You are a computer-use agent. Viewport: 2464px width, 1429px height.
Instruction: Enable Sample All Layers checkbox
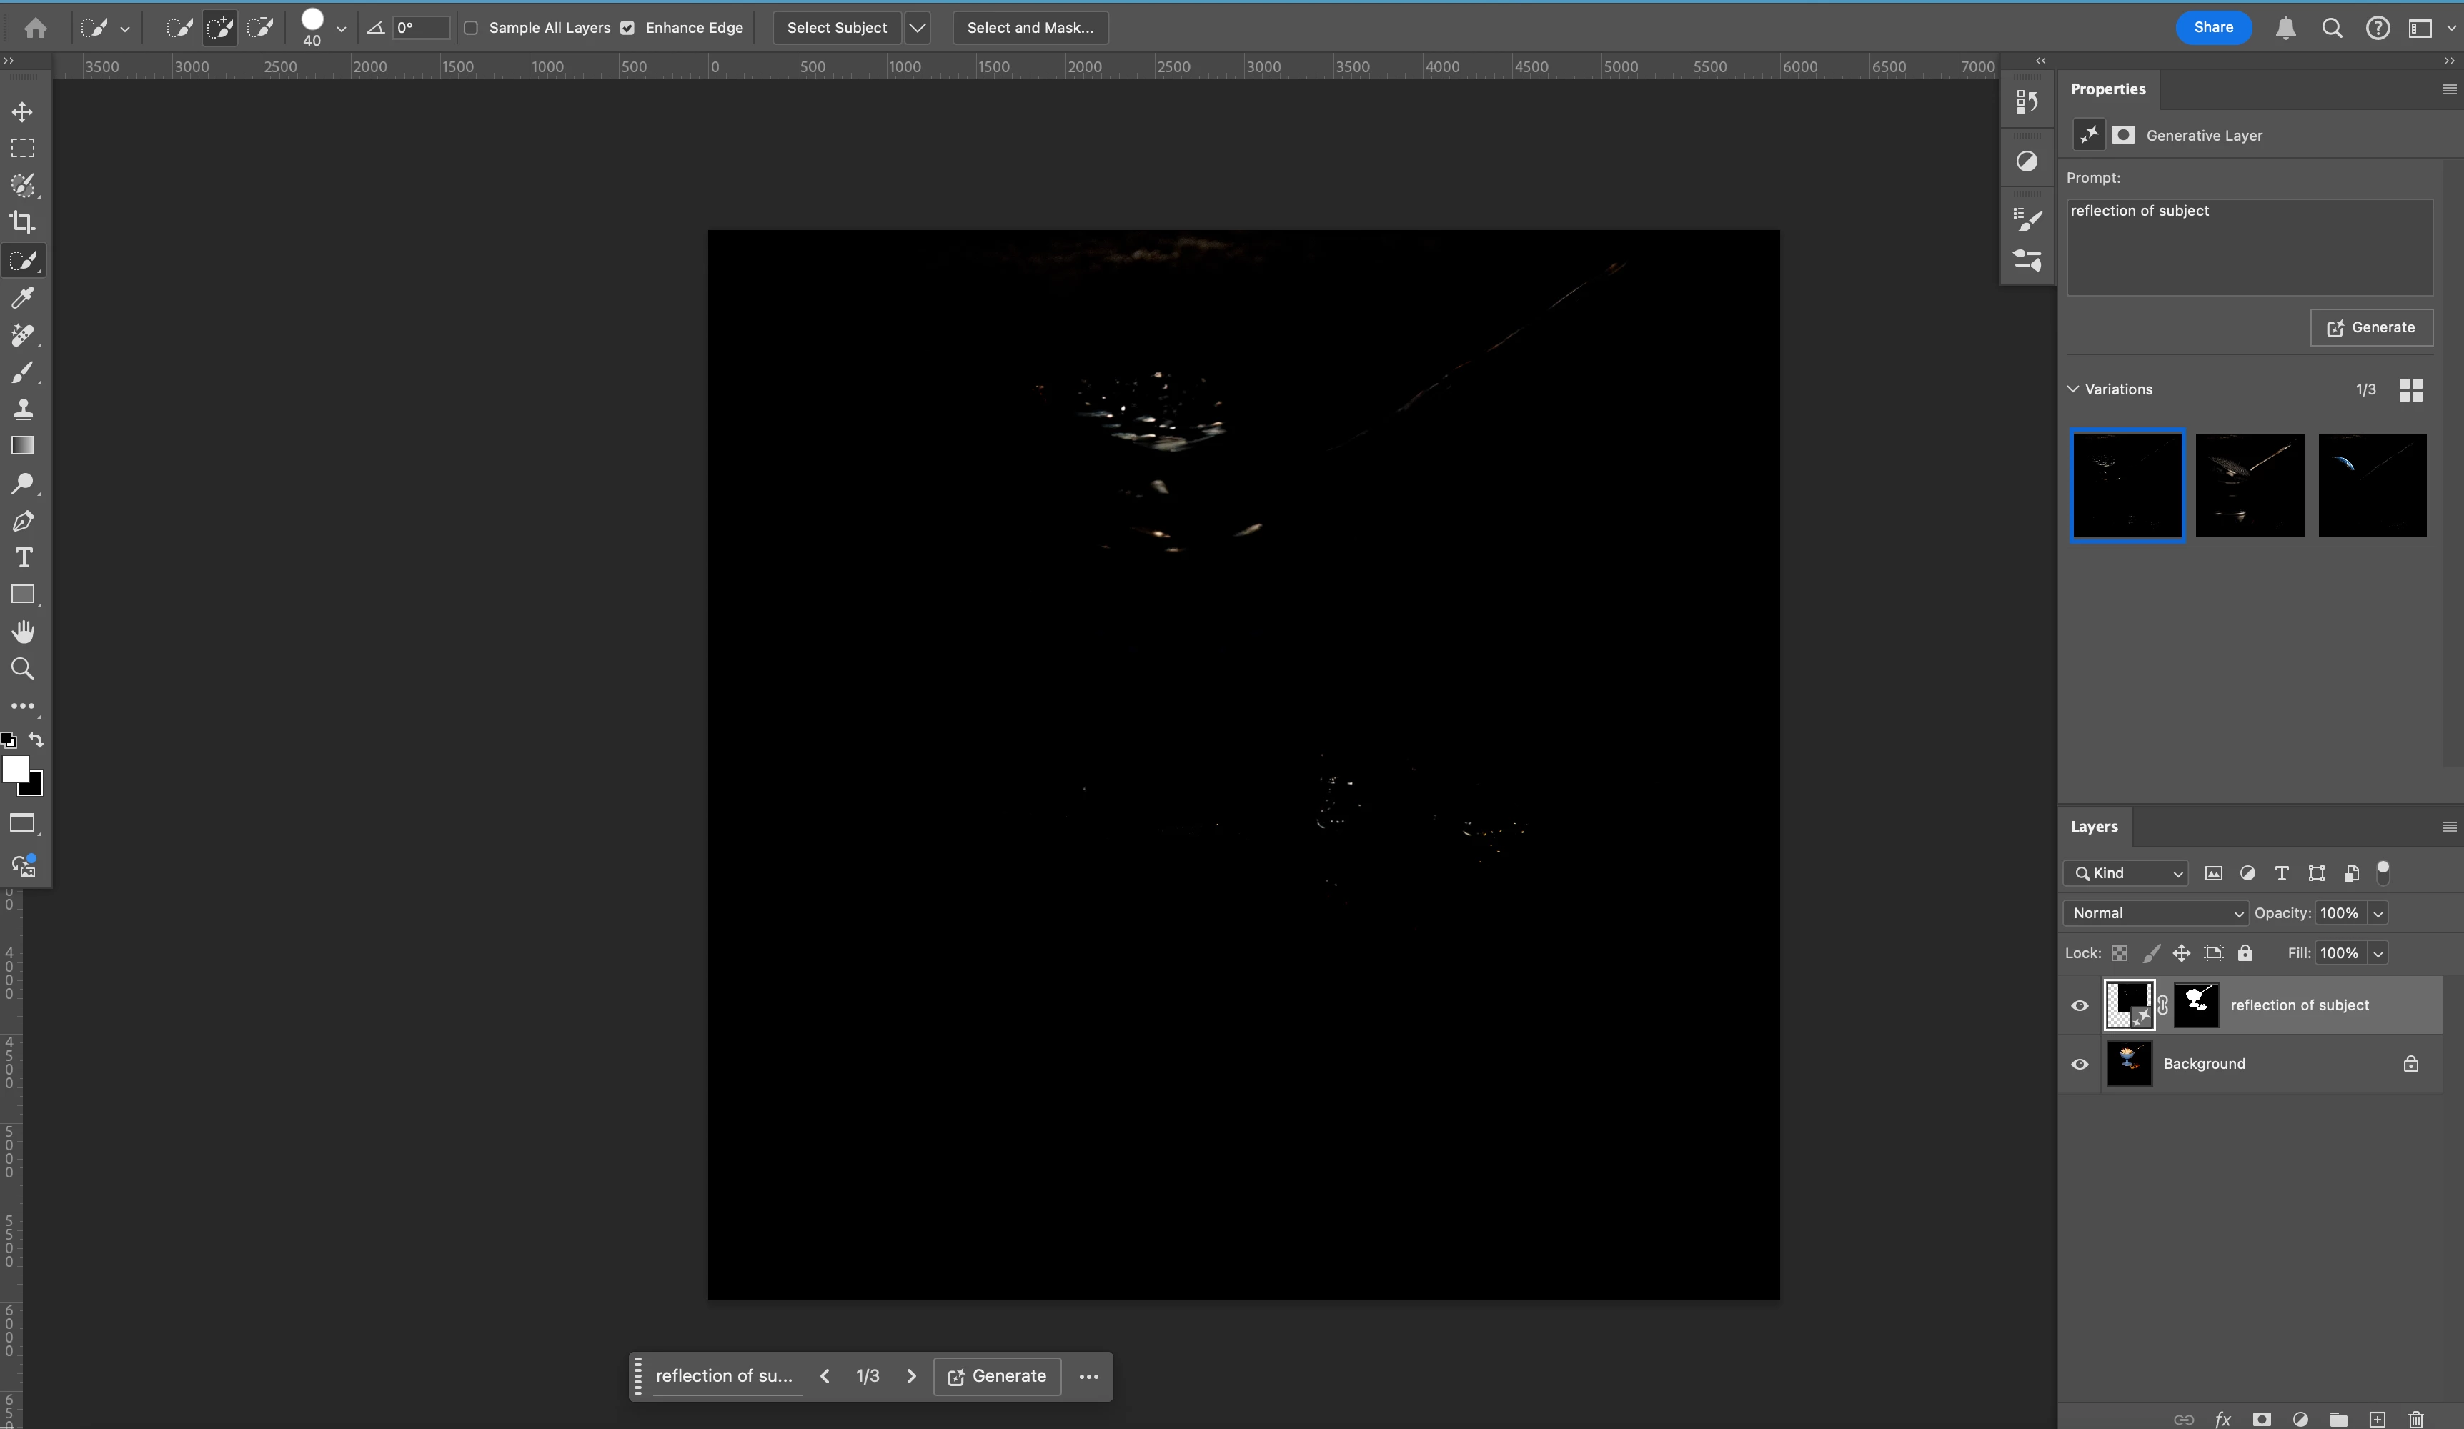point(471,29)
